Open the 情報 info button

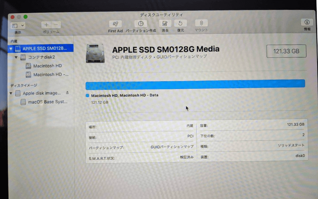[x=307, y=22]
